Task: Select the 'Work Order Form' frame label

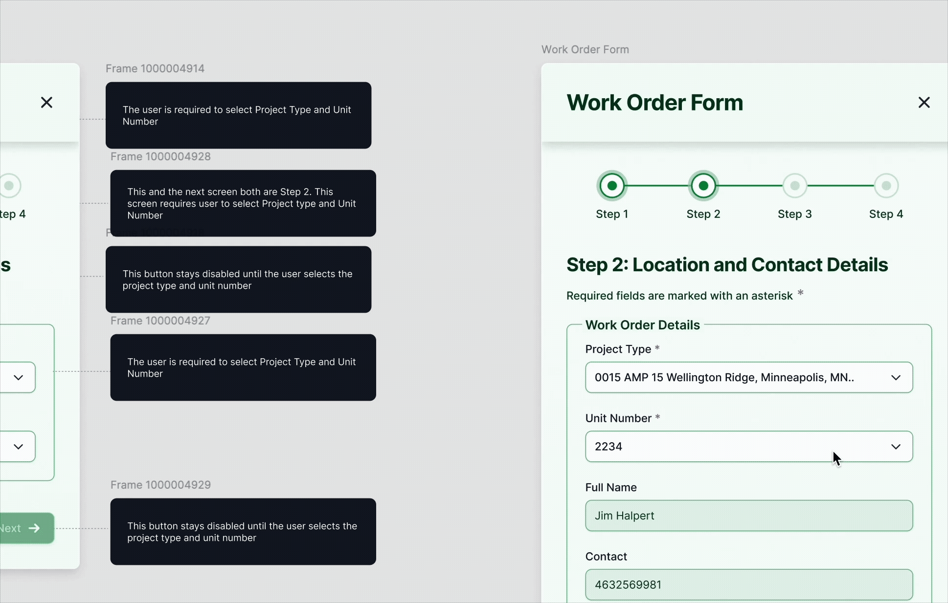Action: pyautogui.click(x=585, y=49)
